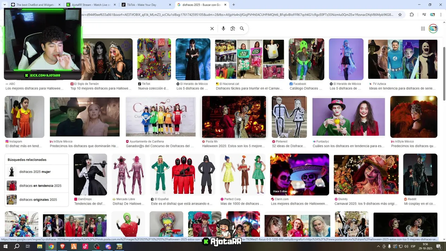
Task: Select the disfraces 2025 Google tab
Action: pyautogui.click(x=202, y=5)
